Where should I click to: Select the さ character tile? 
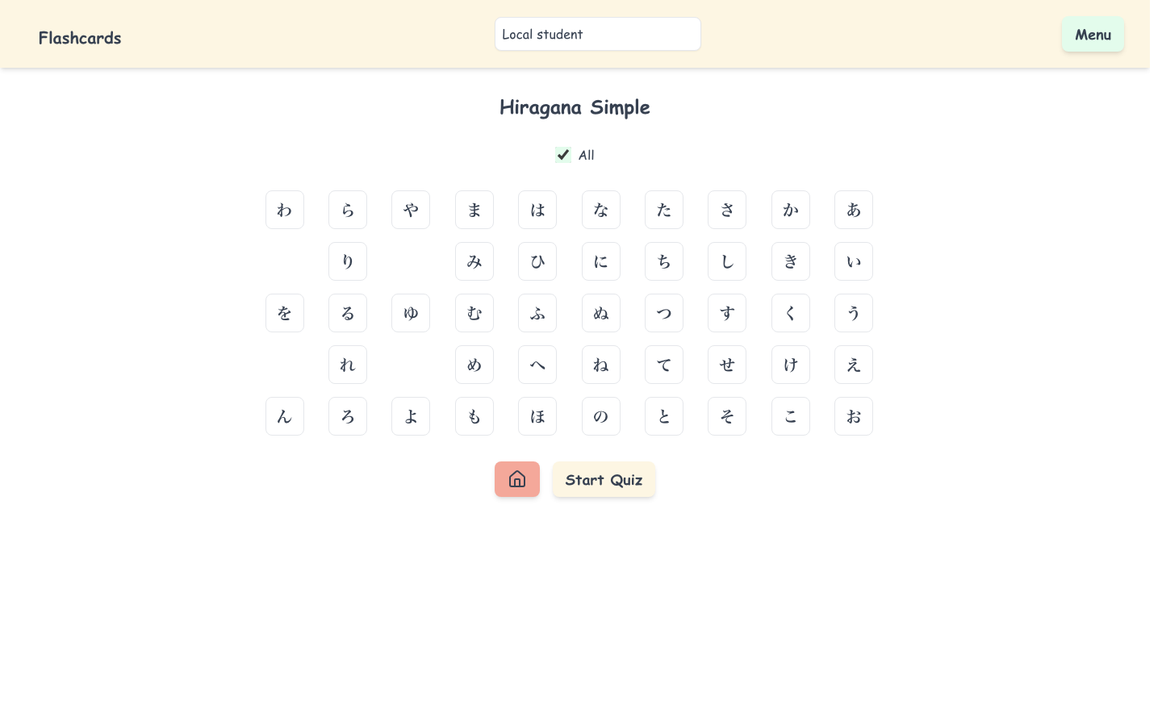tap(727, 210)
